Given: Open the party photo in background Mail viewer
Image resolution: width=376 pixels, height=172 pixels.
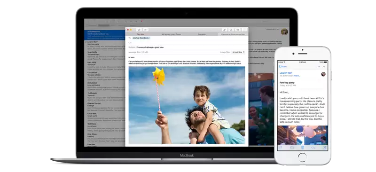Looking at the screenshot, I should [261, 109].
